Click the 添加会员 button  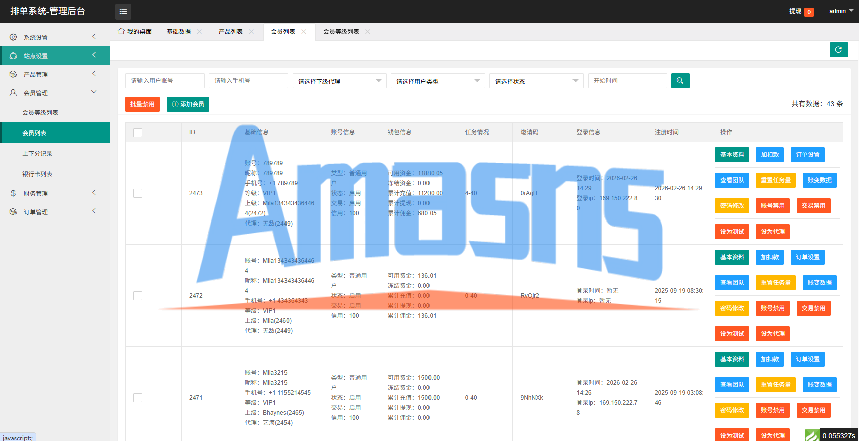point(188,104)
